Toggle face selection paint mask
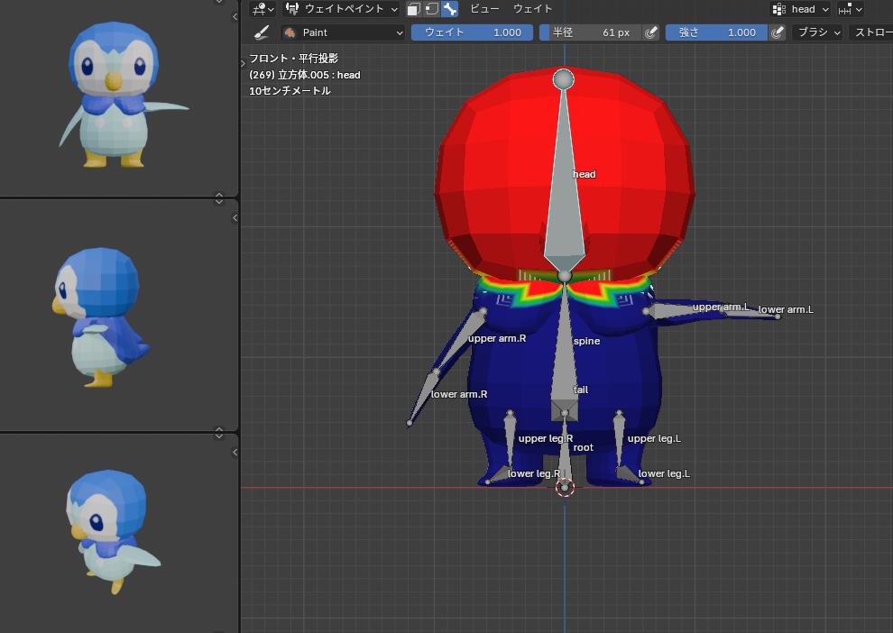 [413, 9]
